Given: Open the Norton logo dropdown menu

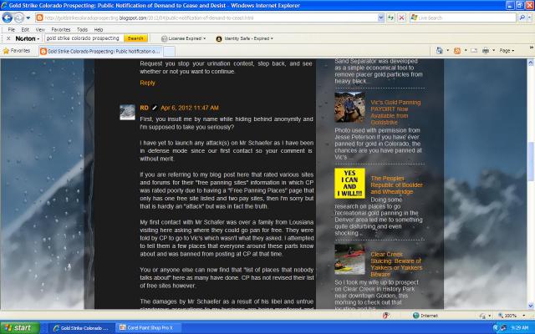Looking at the screenshot, I should pyautogui.click(x=28, y=38).
